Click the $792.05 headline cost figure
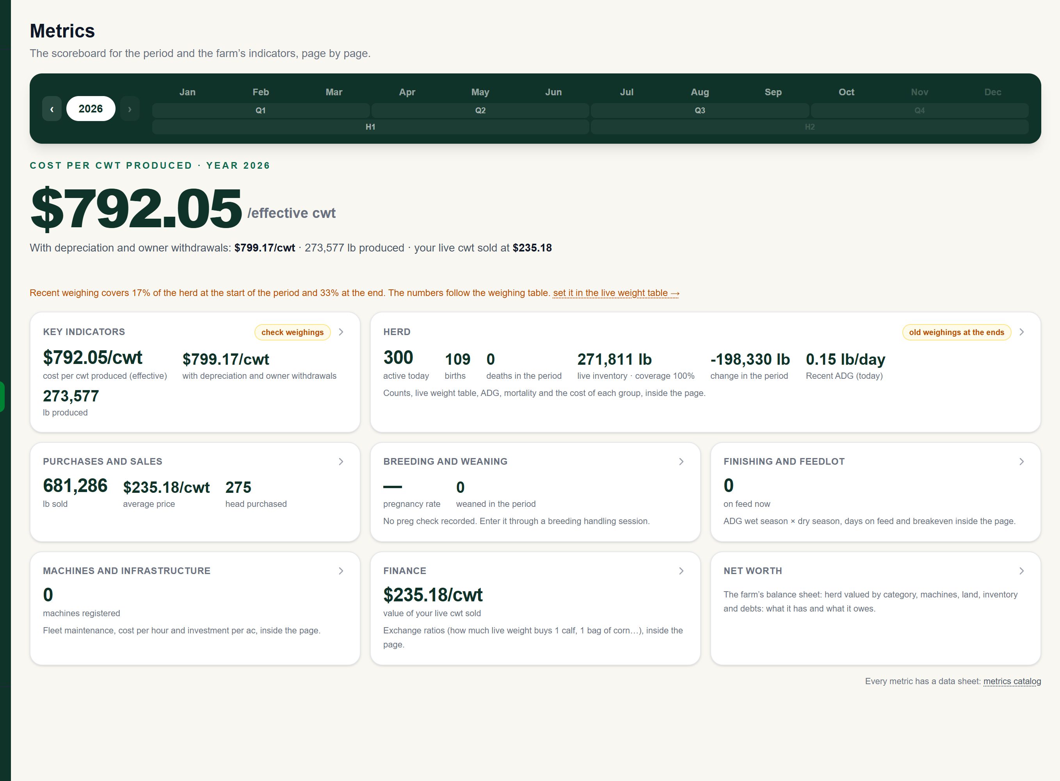This screenshot has width=1060, height=781. [136, 209]
